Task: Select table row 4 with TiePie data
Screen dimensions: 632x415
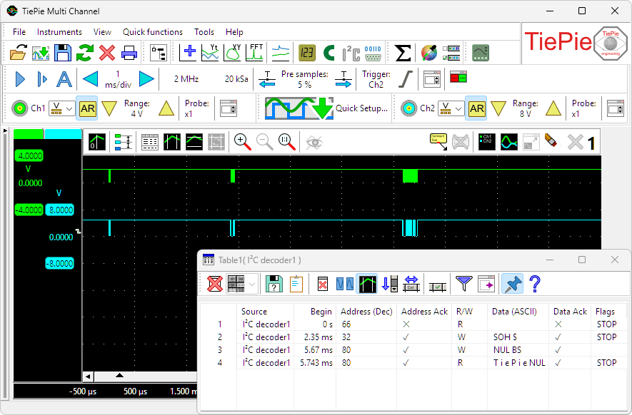Action: [414, 363]
